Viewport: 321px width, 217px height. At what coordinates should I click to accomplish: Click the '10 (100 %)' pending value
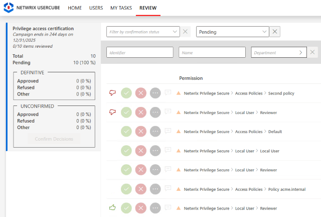tap(84, 63)
